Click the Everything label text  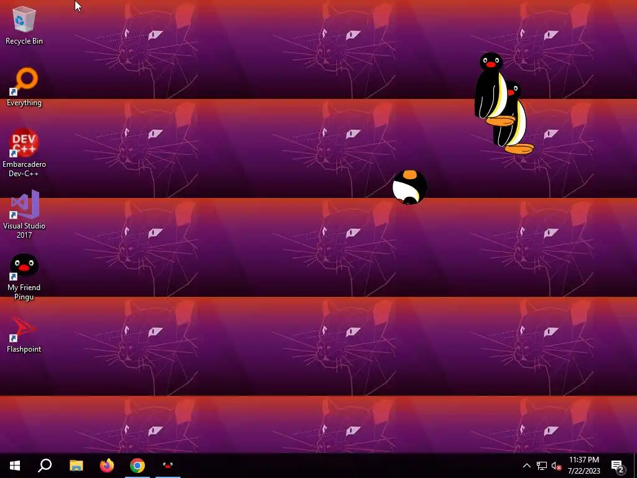click(x=24, y=103)
